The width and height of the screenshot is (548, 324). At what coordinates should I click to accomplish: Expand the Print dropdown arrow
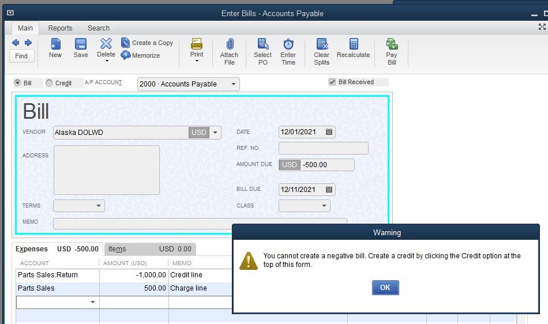click(197, 61)
